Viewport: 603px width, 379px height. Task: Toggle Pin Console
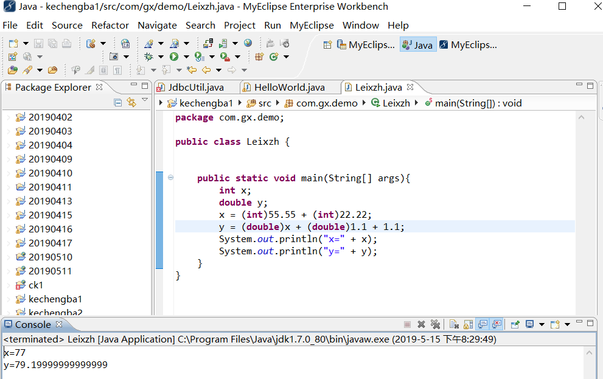coord(515,324)
